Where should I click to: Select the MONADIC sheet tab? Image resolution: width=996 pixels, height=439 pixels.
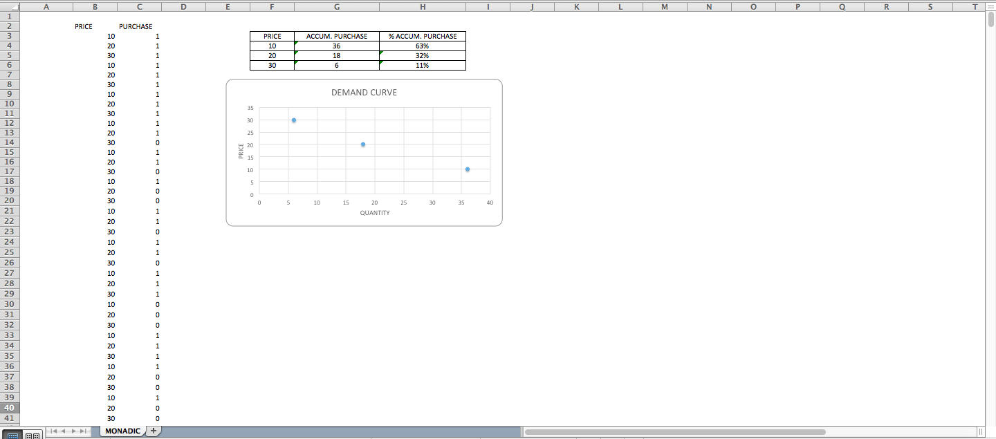(x=122, y=431)
